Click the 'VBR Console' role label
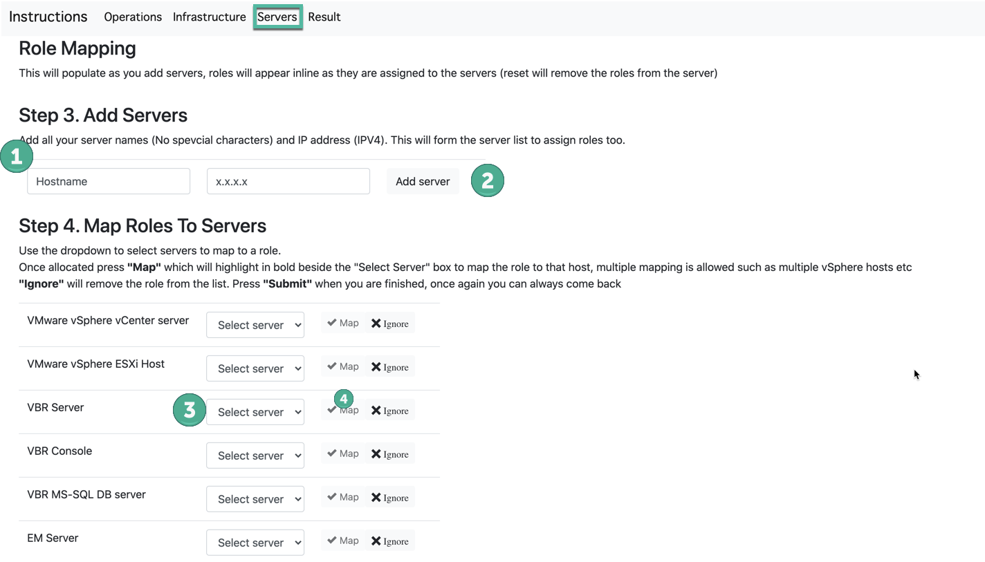The width and height of the screenshot is (985, 562). 59,451
